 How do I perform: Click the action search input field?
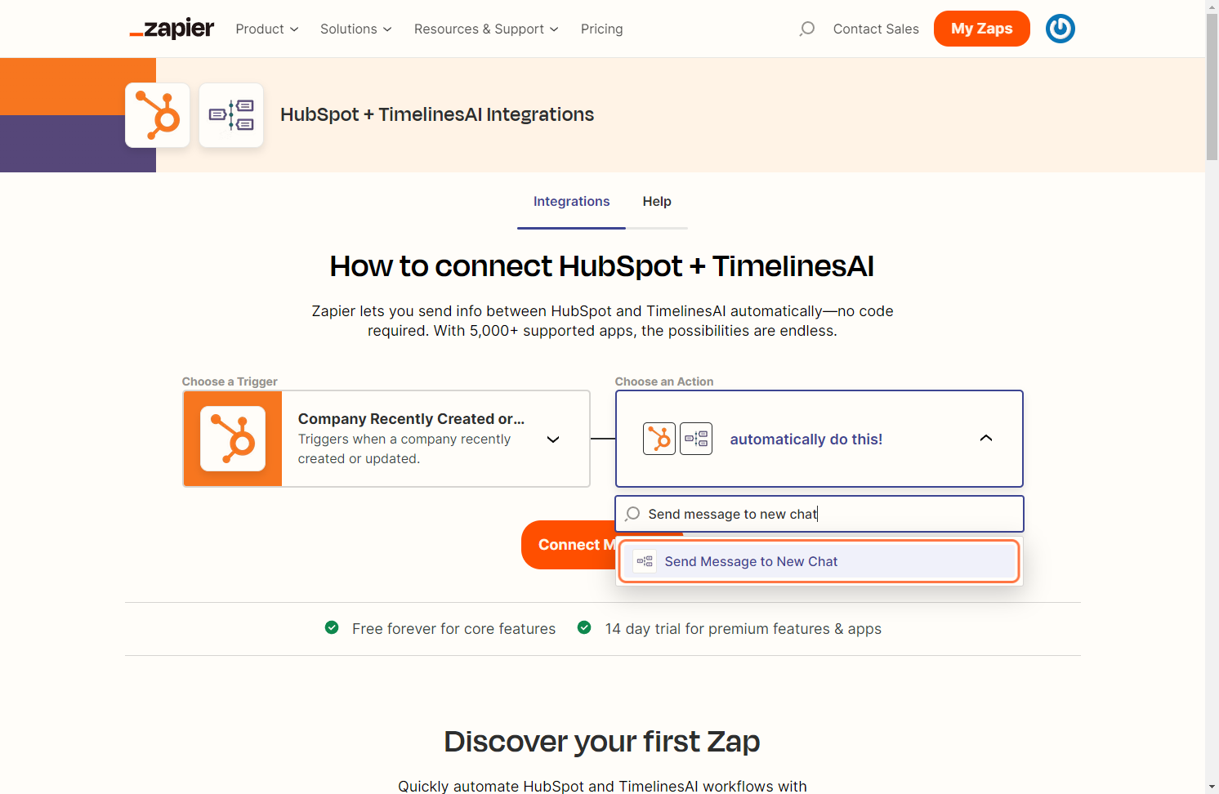(x=819, y=514)
